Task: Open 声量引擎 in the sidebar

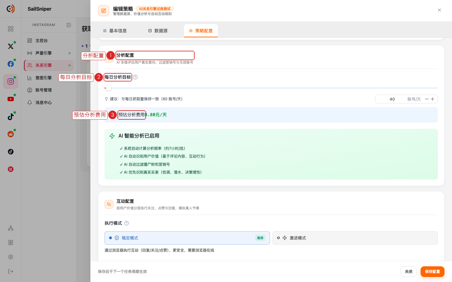Action: (49, 53)
